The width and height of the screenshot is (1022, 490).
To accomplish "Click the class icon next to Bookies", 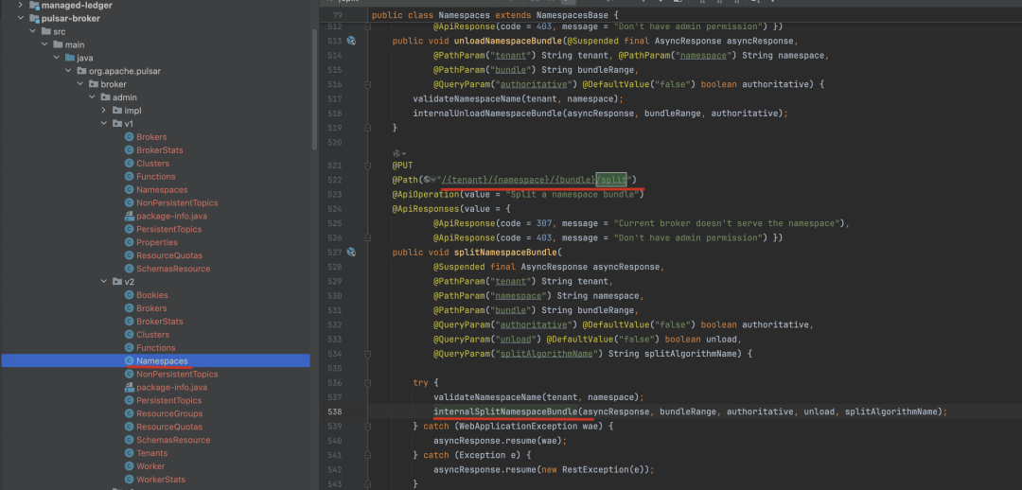I will tap(129, 295).
